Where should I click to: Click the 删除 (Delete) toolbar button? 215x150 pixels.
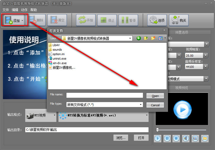click(37, 20)
